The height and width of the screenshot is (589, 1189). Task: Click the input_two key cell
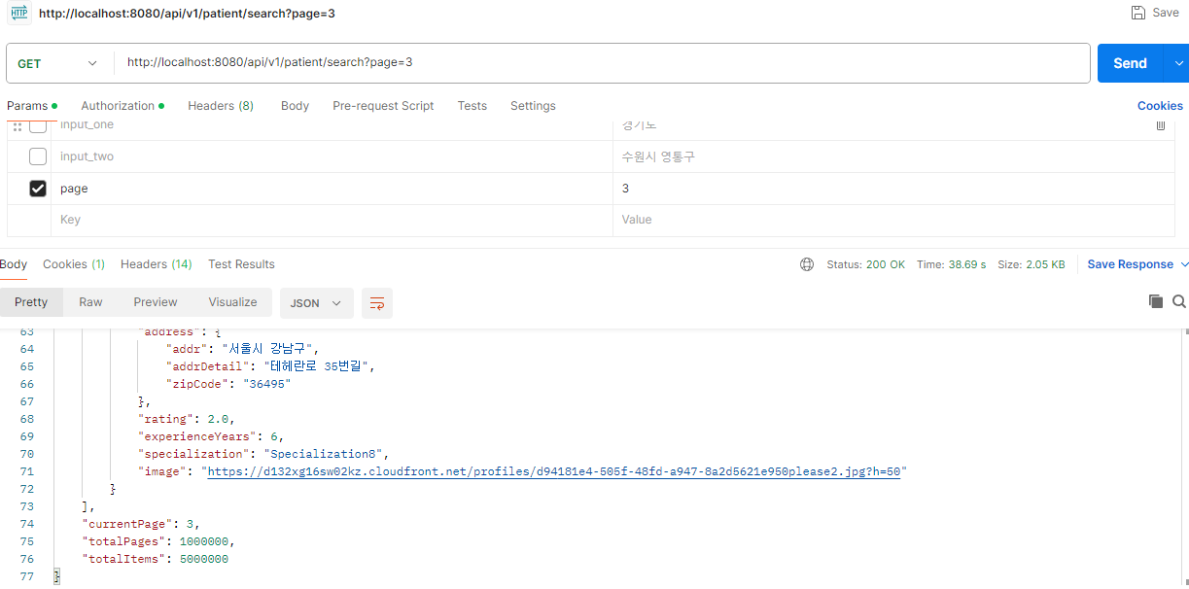[332, 156]
